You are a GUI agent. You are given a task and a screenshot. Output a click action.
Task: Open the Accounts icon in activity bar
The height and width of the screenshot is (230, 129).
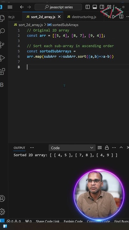pos(2,198)
